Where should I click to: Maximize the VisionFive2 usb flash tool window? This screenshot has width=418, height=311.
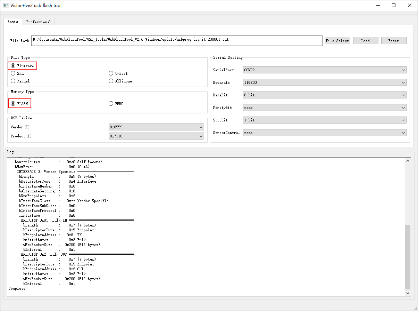pyautogui.click(x=394, y=5)
